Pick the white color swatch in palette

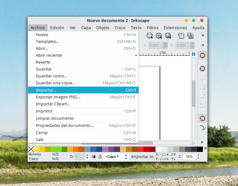pos(159,149)
